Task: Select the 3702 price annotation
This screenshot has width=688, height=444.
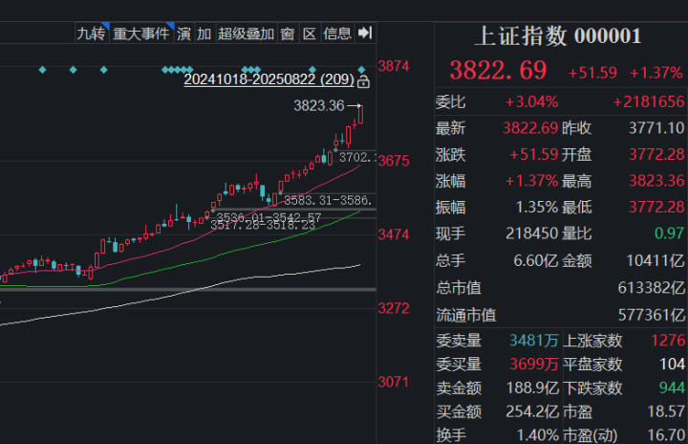Action: 357,157
